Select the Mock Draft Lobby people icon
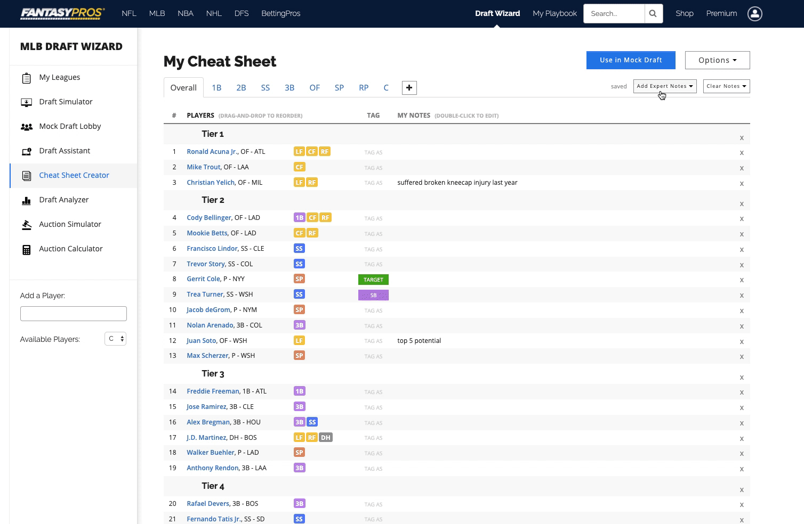This screenshot has height=524, width=804. coord(26,127)
